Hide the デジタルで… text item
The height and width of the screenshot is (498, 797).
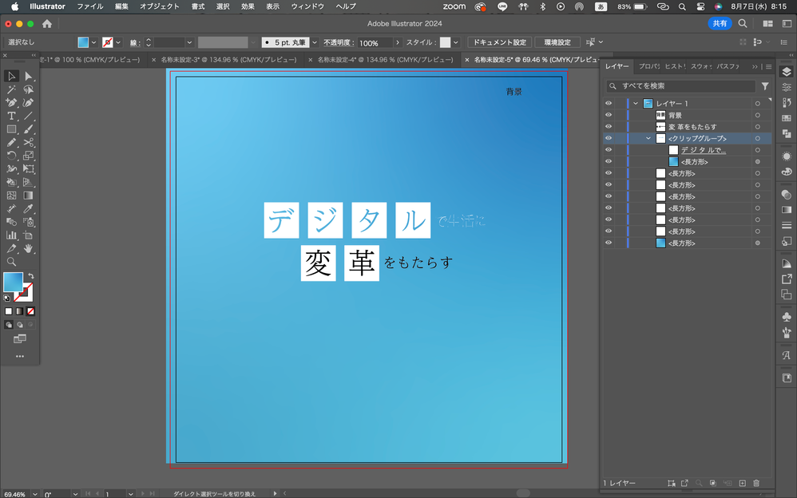pyautogui.click(x=609, y=150)
